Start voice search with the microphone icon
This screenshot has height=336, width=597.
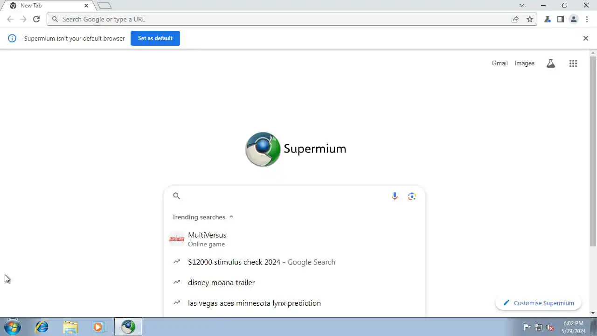click(x=395, y=196)
